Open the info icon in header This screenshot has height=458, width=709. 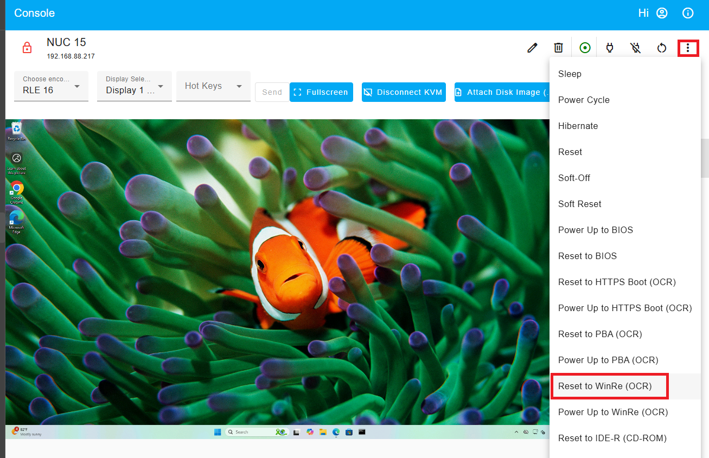click(688, 13)
